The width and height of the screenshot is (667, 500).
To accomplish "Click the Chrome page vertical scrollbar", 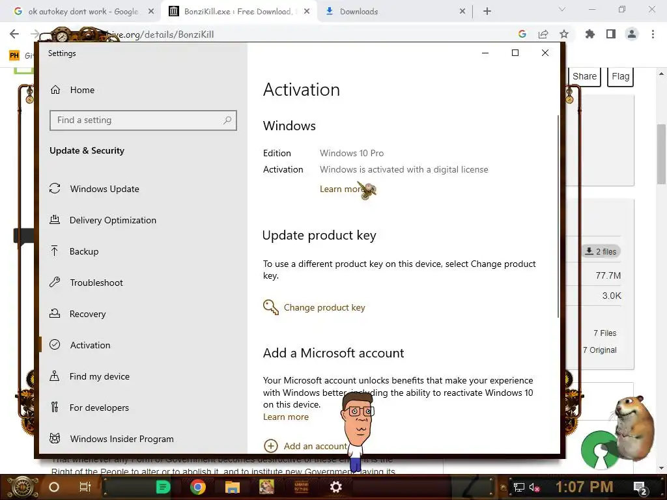I will [661, 154].
